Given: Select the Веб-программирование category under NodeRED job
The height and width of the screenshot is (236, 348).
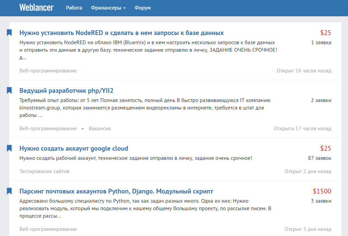Looking at the screenshot, I should click(48, 71).
